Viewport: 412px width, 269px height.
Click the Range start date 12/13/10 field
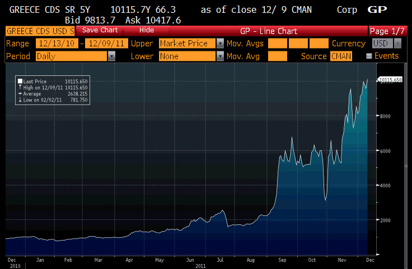[57, 44]
